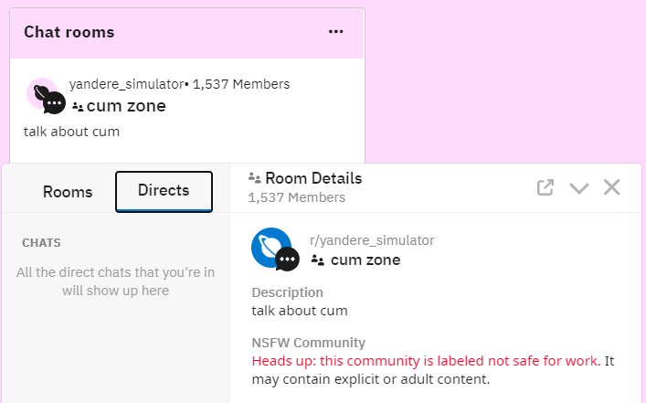The image size is (646, 403).
Task: Click the CHATS section label in sidebar
Action: 41,243
